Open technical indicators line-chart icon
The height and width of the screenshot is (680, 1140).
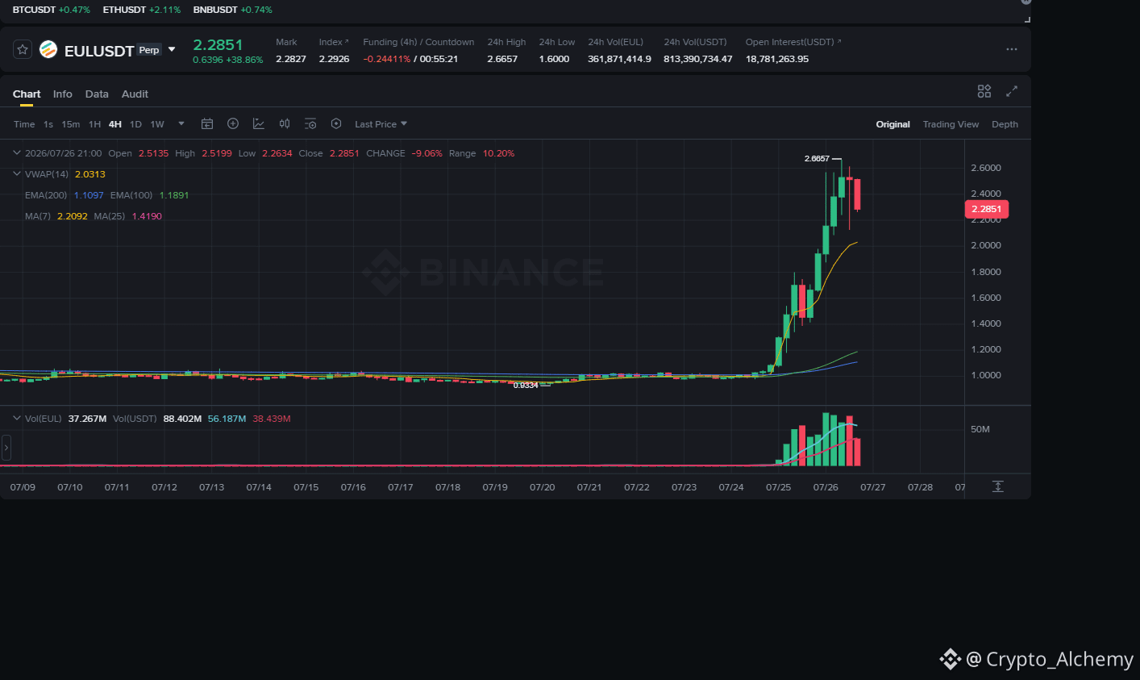tap(259, 123)
